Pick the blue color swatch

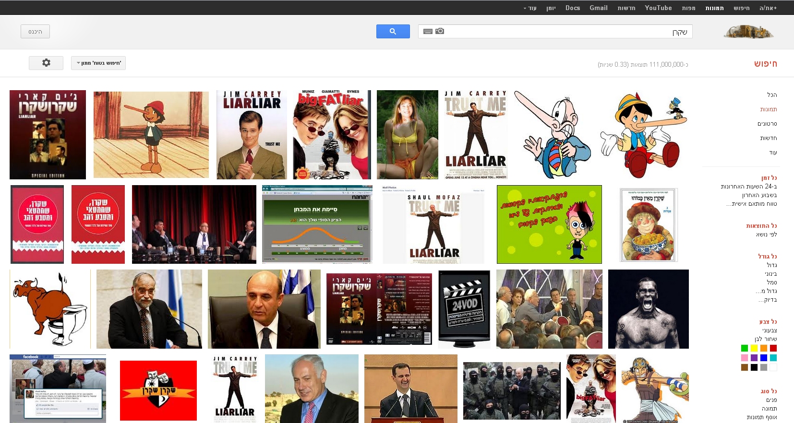(764, 358)
